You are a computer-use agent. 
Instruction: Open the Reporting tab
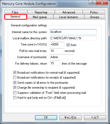(41, 12)
